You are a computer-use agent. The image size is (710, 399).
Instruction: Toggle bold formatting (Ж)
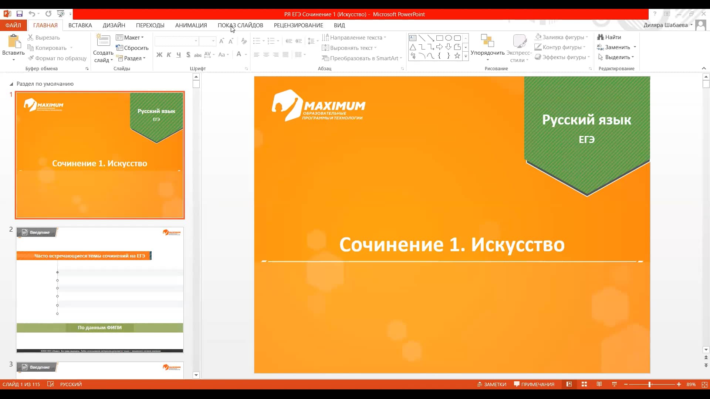pyautogui.click(x=159, y=54)
